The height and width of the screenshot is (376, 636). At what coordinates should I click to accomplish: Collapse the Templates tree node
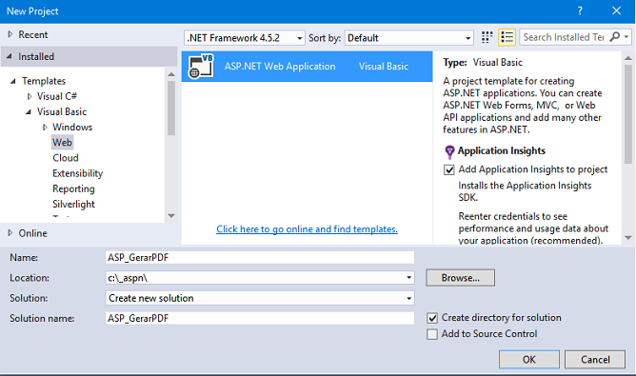click(x=13, y=81)
